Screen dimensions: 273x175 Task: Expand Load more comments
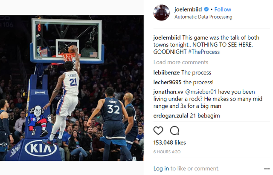[x=181, y=62]
